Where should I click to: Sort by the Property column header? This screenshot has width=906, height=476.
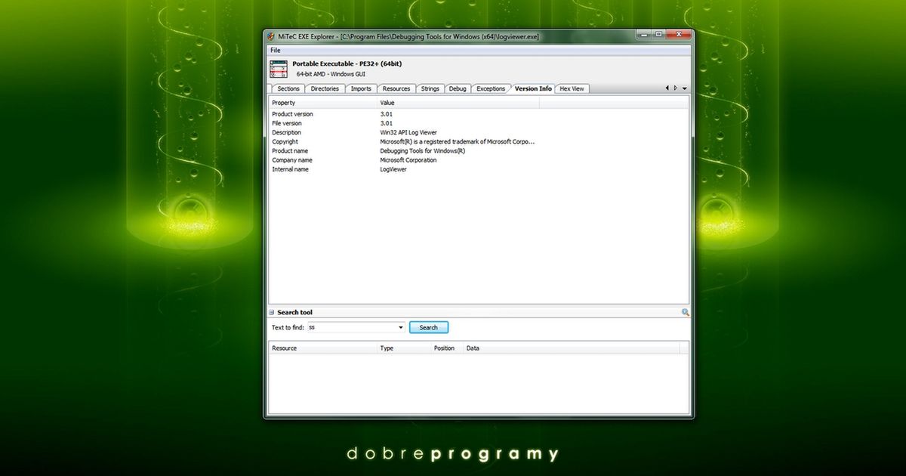(323, 103)
